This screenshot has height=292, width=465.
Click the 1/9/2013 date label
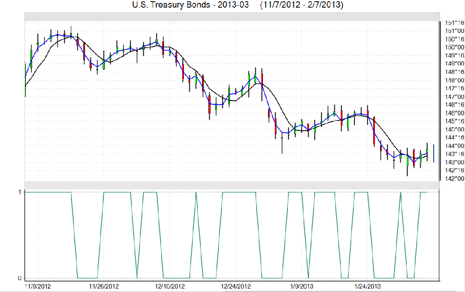[301, 287]
